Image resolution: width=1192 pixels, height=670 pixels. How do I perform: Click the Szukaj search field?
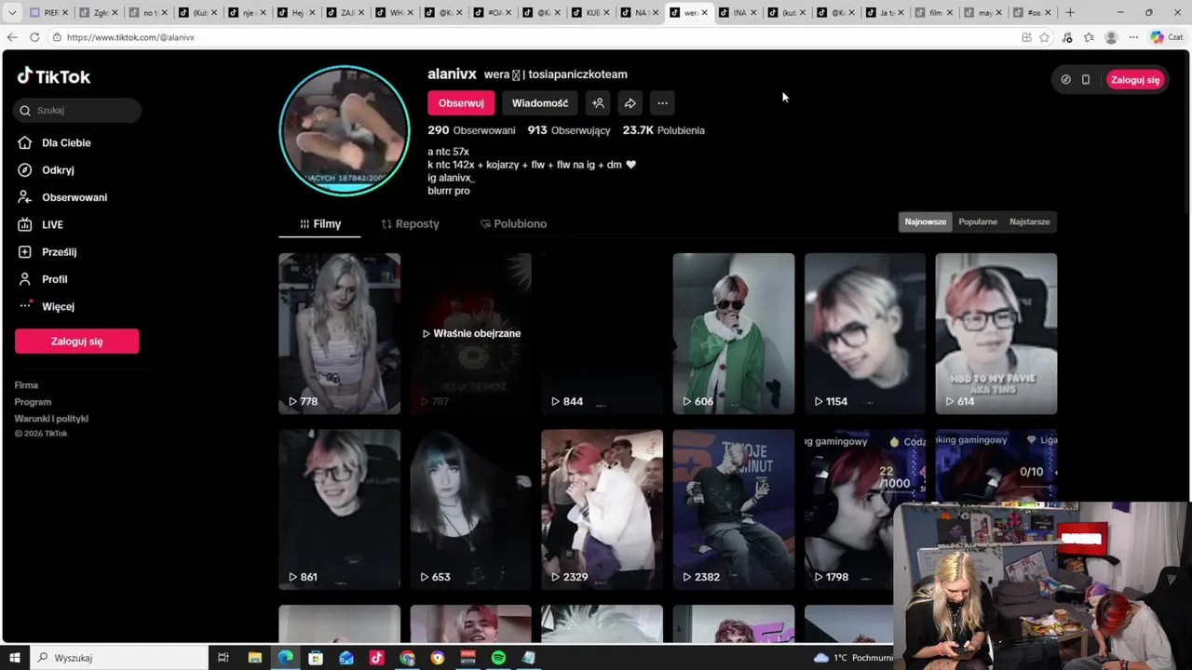[x=77, y=110]
